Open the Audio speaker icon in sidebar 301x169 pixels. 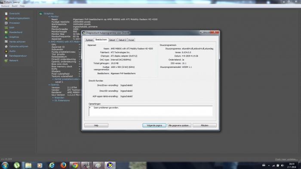[x=6, y=51]
